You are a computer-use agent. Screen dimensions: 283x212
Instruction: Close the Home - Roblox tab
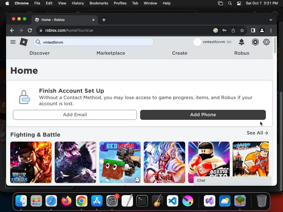point(93,20)
